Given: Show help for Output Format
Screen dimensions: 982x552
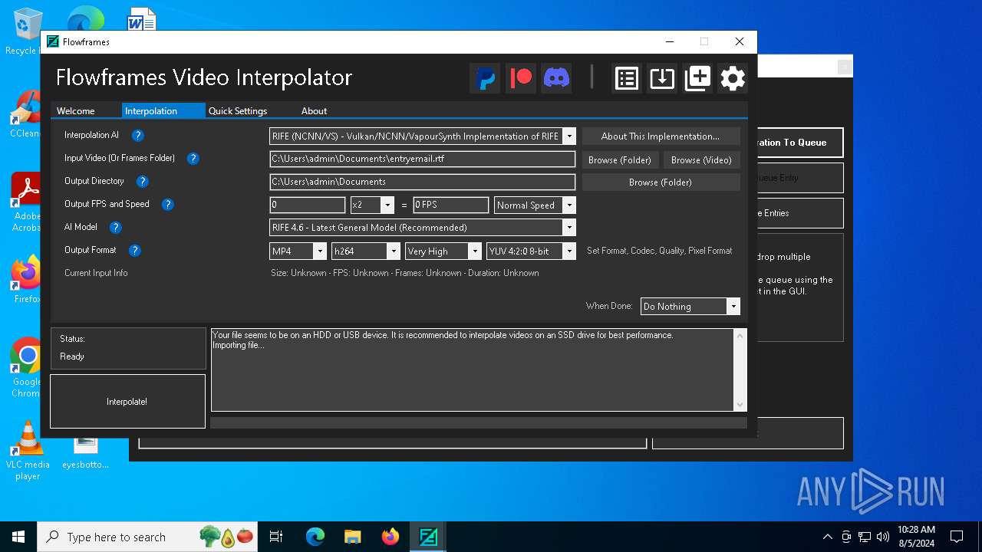Looking at the screenshot, I should click(134, 251).
